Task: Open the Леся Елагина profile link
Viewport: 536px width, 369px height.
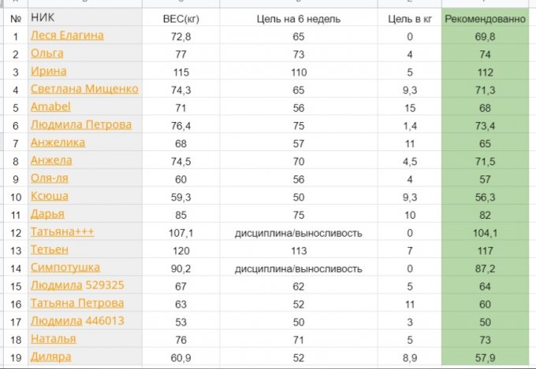Action: (66, 35)
